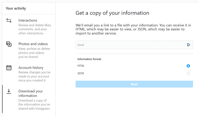Click the Your activity sidebar heading
The height and width of the screenshot is (117, 199).
(x=16, y=8)
